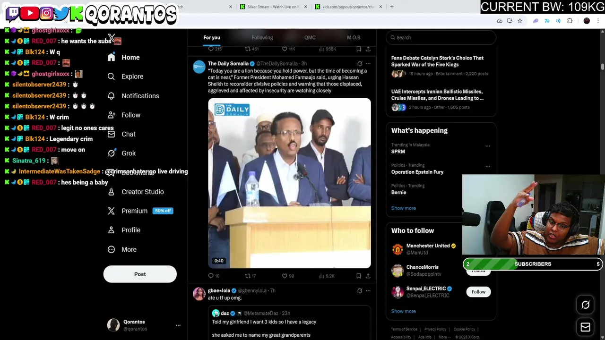
Task: Open floating messages envelope at bottom right
Action: 585,327
